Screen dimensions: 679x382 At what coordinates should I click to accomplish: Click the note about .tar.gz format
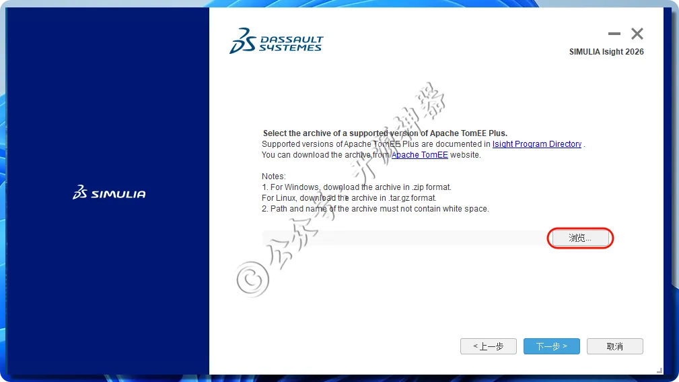point(349,198)
